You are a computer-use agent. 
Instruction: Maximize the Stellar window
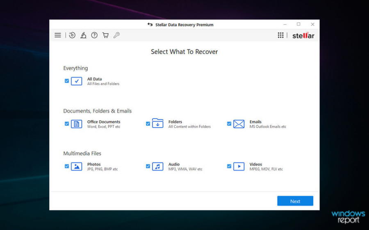[x=298, y=24]
